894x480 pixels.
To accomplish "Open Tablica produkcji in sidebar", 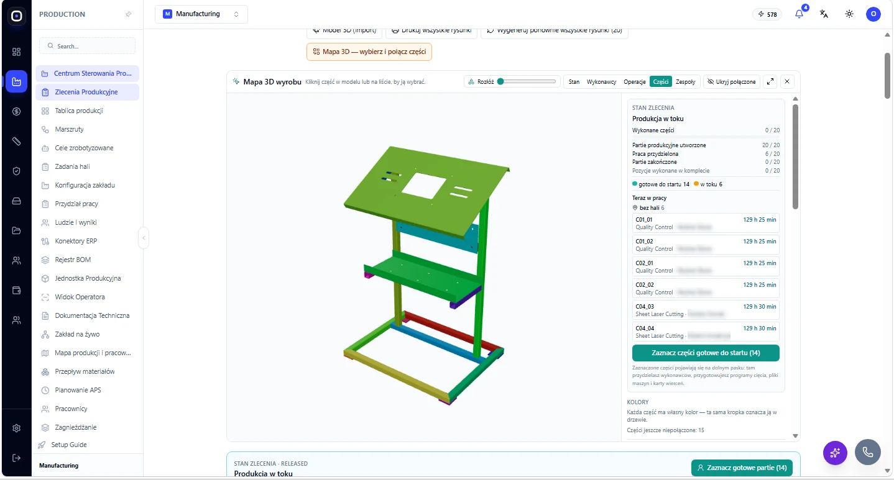I will [87, 111].
